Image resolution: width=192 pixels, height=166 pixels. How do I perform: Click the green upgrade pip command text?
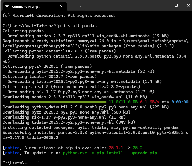[110, 153]
